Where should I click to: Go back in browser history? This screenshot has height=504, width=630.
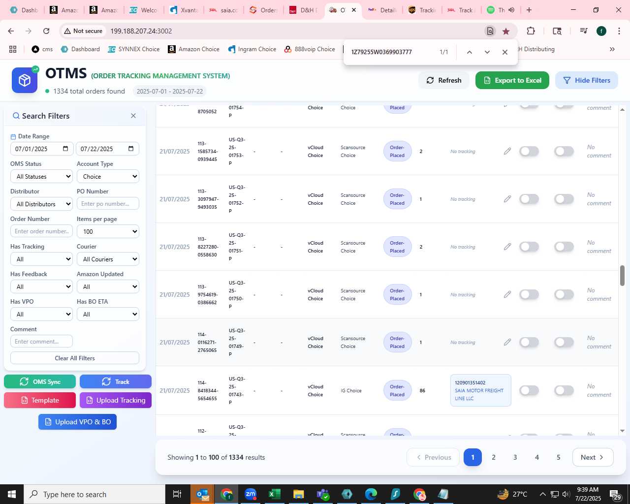[x=11, y=31]
